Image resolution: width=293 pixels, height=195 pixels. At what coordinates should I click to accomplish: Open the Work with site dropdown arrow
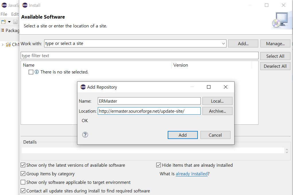(223, 43)
